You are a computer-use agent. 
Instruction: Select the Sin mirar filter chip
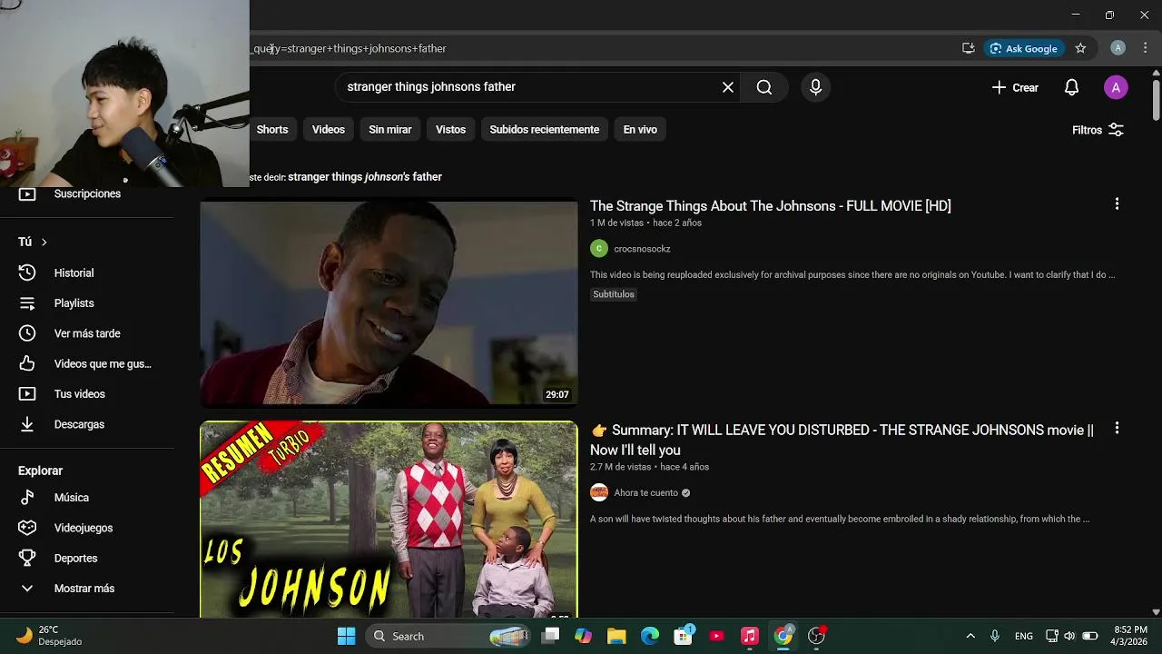point(390,130)
